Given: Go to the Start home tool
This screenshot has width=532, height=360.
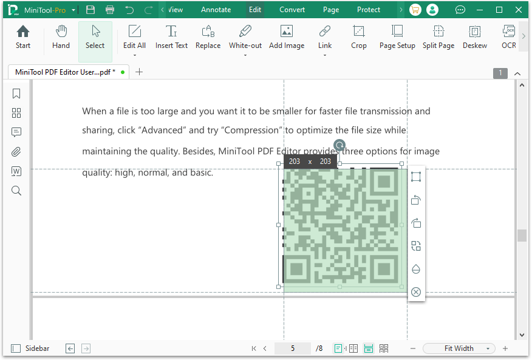Looking at the screenshot, I should (23, 37).
